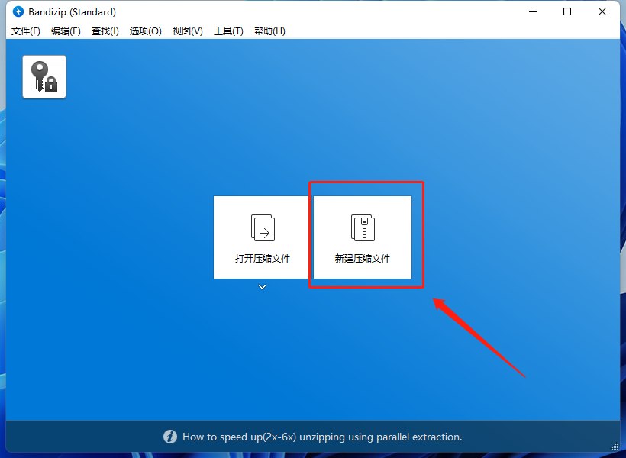Click the arrow document icon for opening archives
626x458 pixels.
pyautogui.click(x=263, y=227)
